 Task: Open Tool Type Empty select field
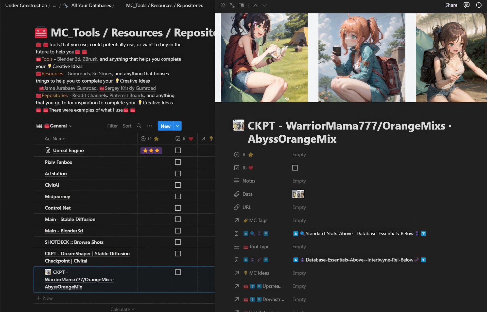pos(299,247)
